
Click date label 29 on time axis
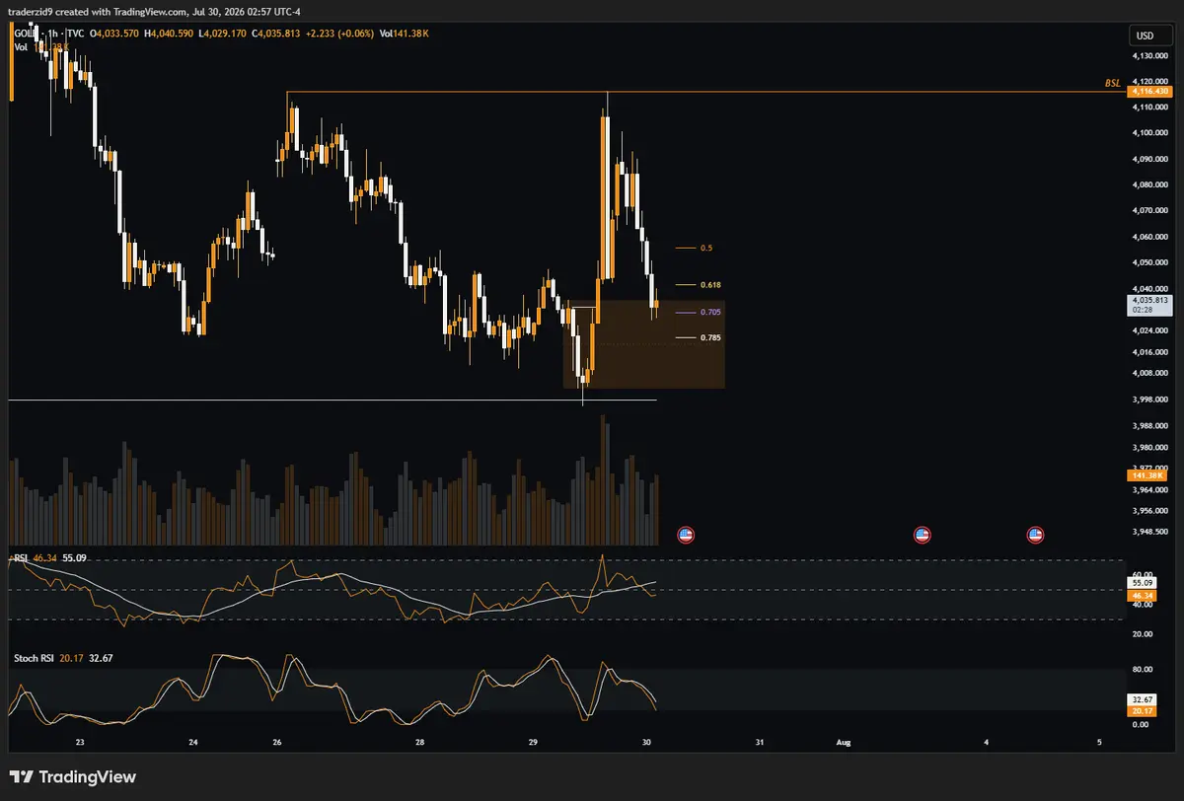[534, 741]
